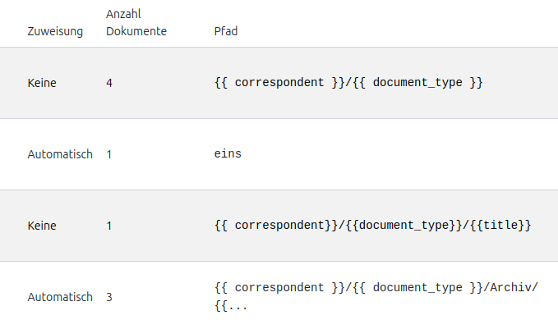
Task: Click the document count beside path eins
Action: 109,154
